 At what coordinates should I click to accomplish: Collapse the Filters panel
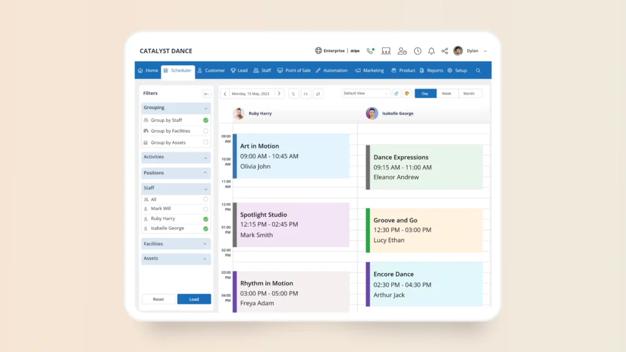[207, 94]
